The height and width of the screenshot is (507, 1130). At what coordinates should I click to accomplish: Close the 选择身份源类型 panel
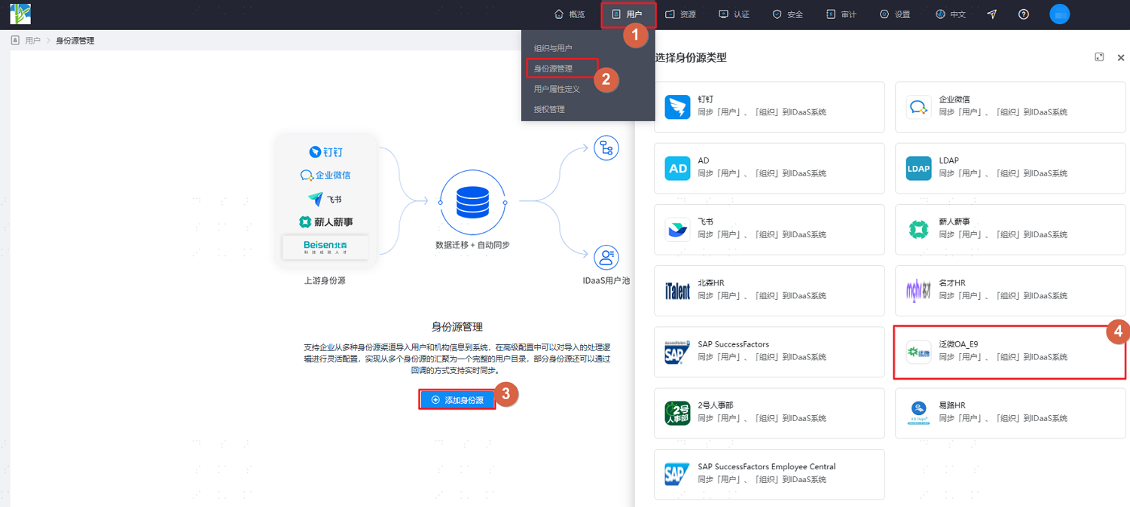coord(1120,57)
